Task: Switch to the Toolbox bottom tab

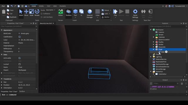Action: click(22, 91)
